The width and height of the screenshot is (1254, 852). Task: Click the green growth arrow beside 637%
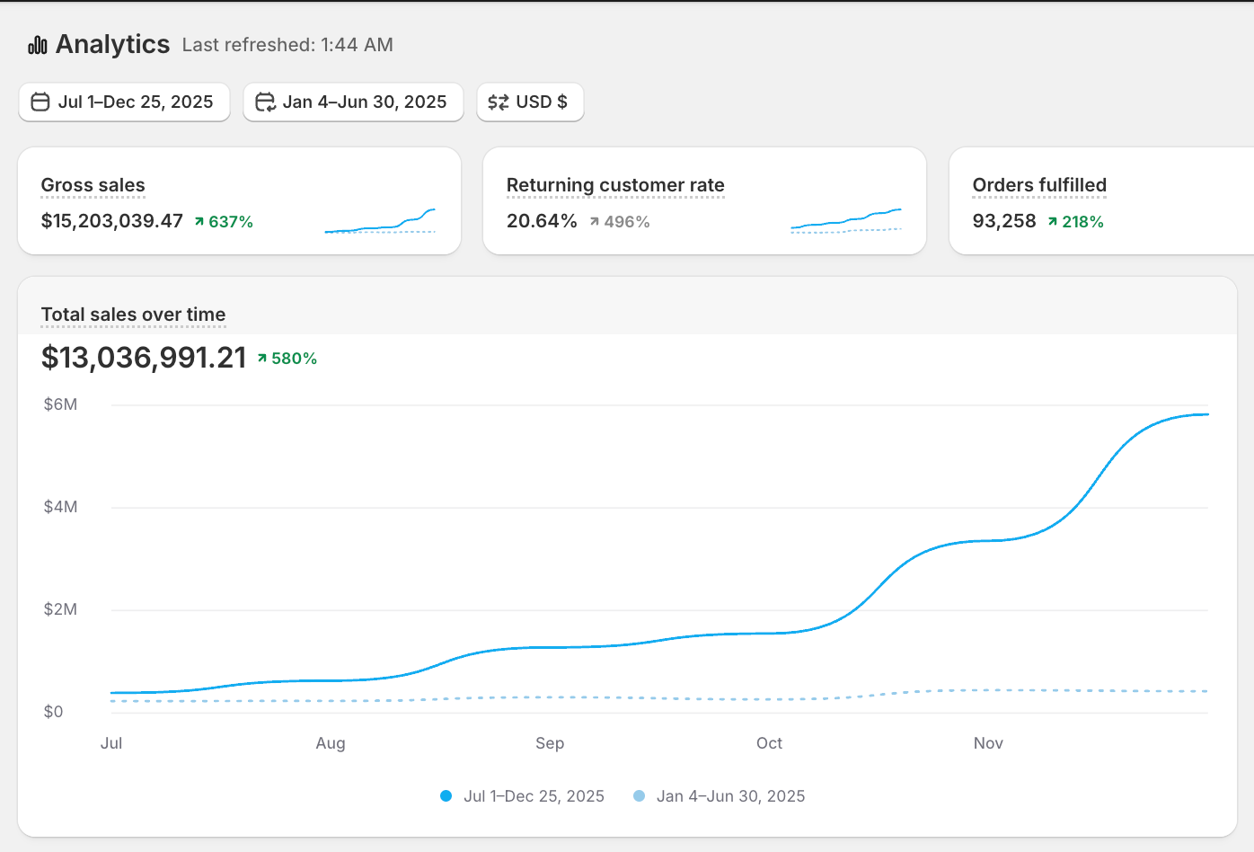click(x=198, y=221)
